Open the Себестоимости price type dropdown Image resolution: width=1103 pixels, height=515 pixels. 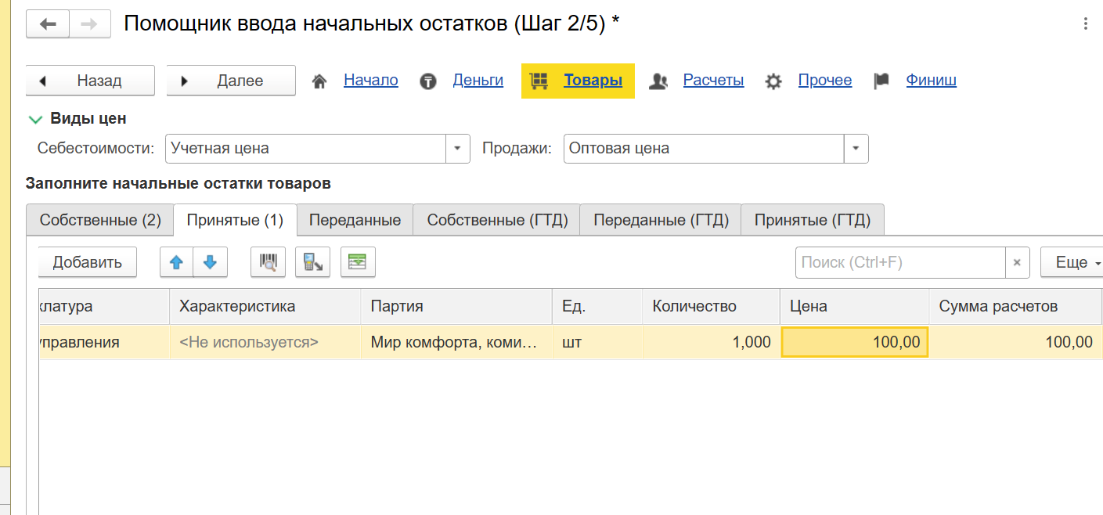457,148
